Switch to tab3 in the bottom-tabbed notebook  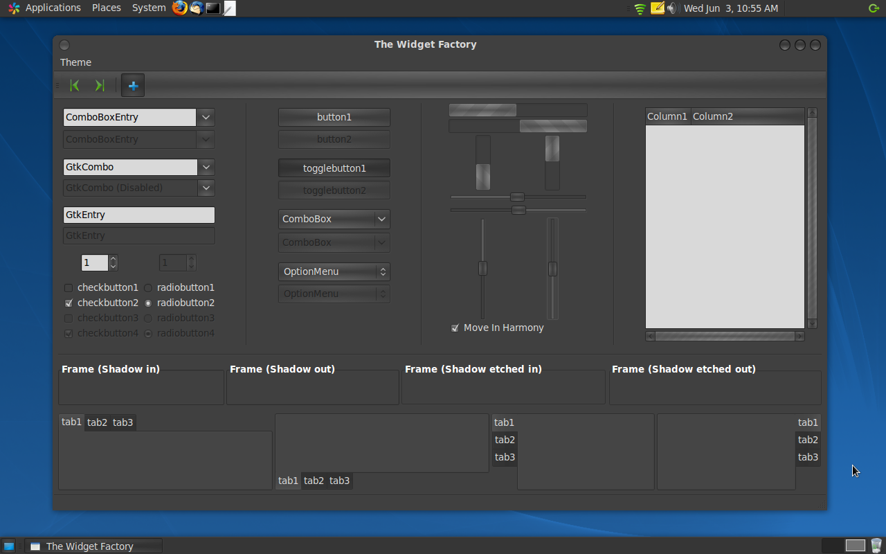340,481
